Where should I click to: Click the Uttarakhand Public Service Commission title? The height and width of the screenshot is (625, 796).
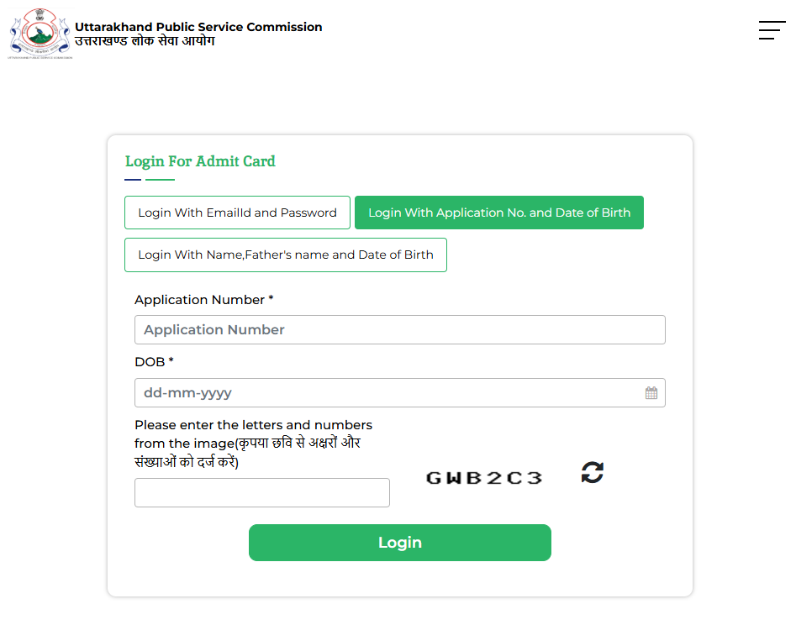[x=198, y=27]
